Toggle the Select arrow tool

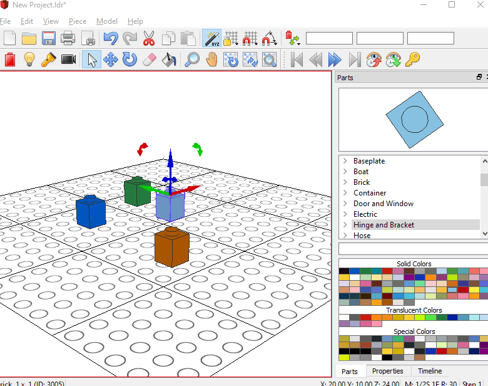click(91, 60)
